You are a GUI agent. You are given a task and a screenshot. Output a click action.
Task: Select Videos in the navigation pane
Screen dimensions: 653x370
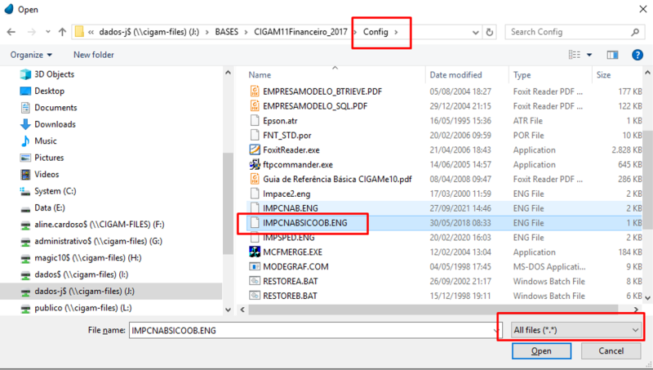point(47,174)
